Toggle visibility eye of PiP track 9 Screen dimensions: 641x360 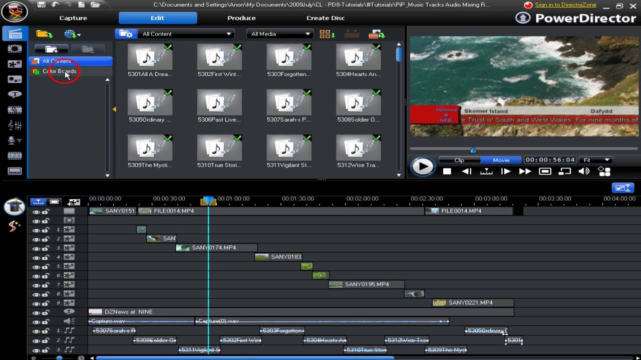pos(36,303)
